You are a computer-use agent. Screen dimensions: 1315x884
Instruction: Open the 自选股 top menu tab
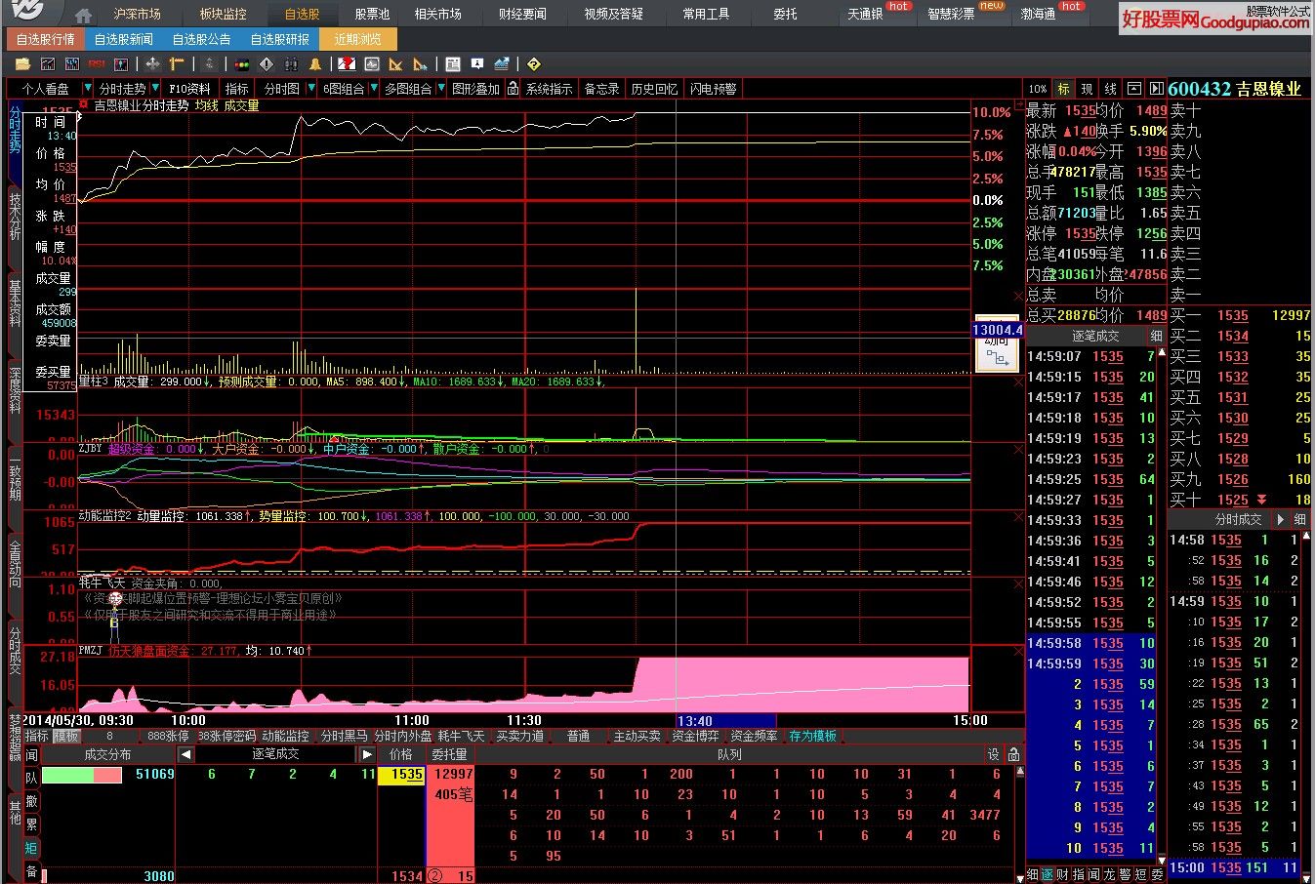pos(302,15)
